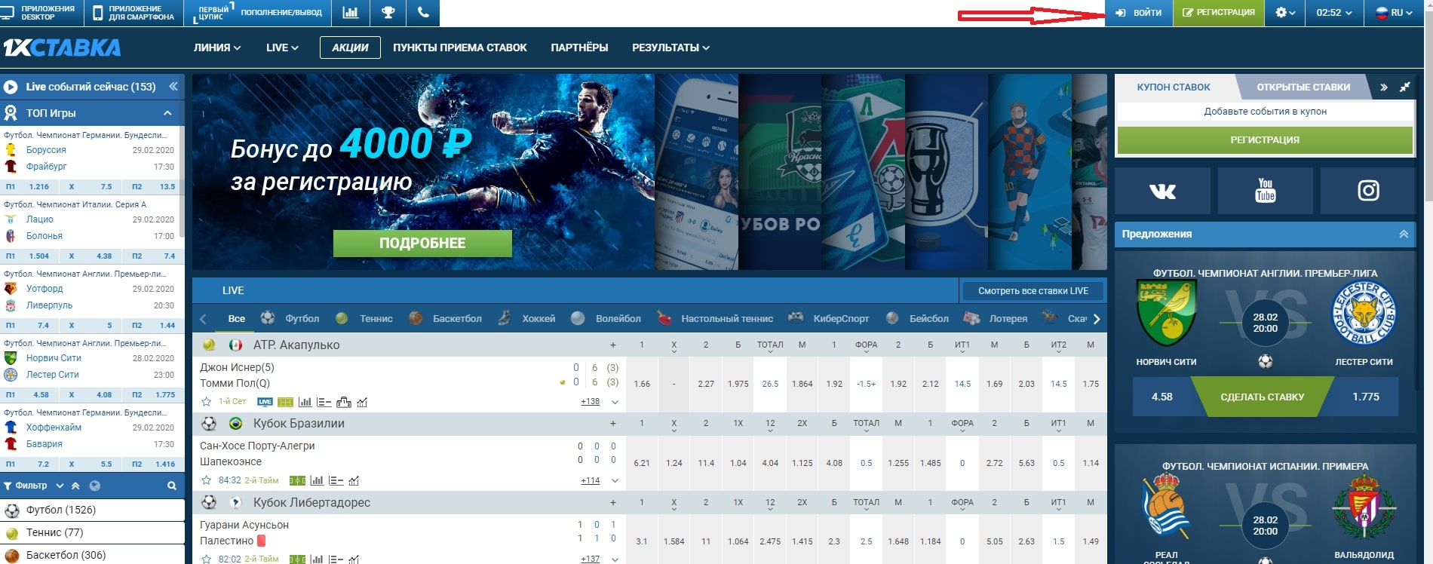Click the trophy icon in top bar
1433x564 pixels.
[x=388, y=13]
